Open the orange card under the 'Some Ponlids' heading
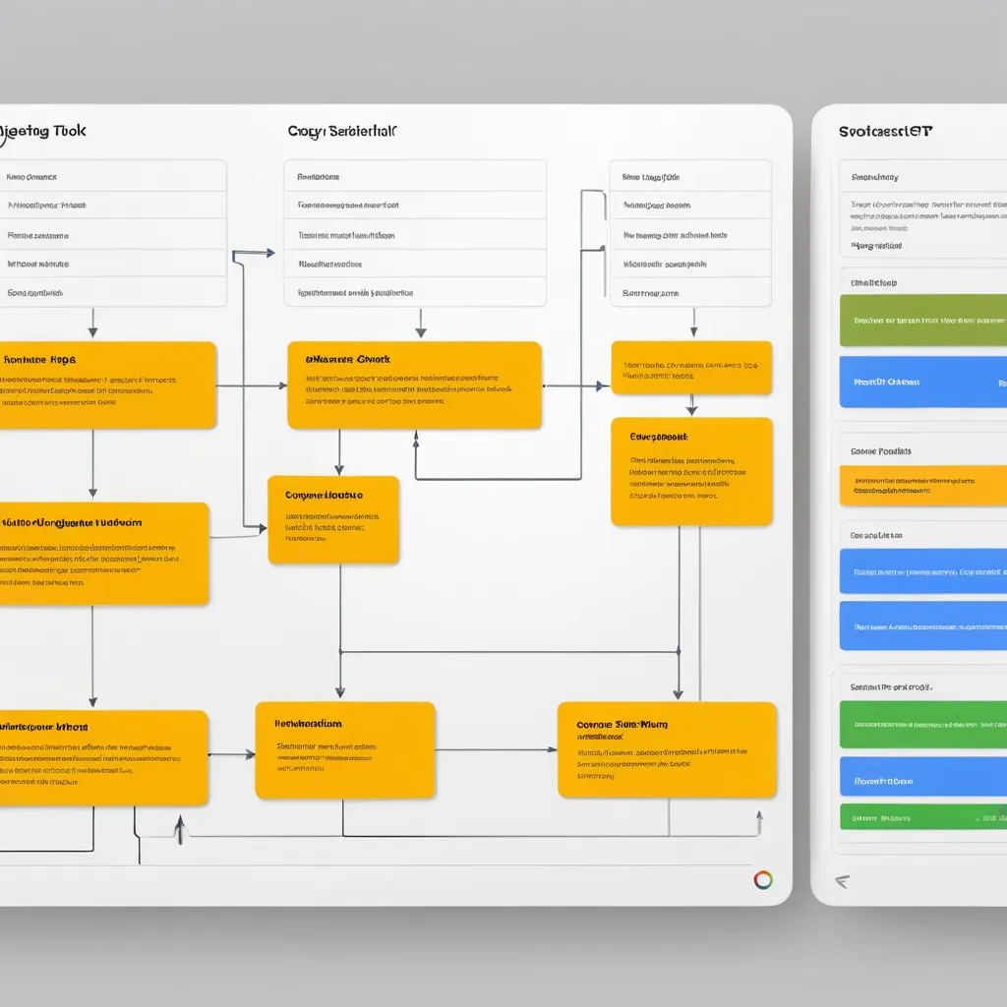 pyautogui.click(x=922, y=486)
